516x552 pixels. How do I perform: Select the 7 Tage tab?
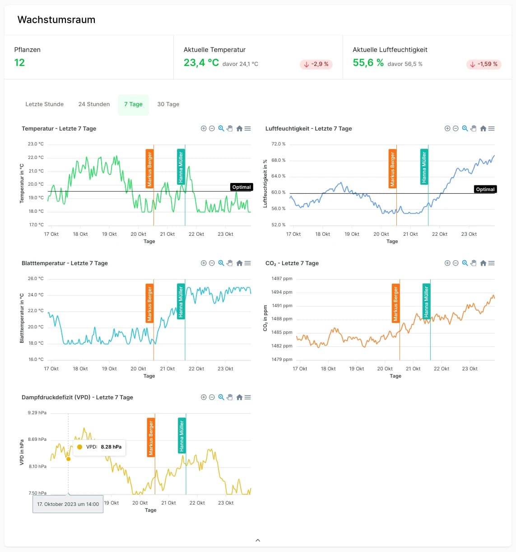coord(133,104)
